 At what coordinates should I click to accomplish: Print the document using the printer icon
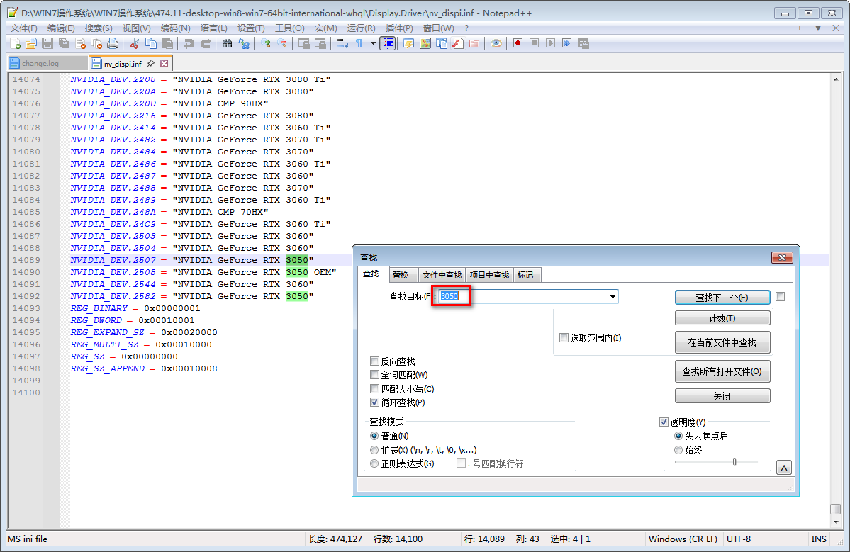[x=113, y=43]
